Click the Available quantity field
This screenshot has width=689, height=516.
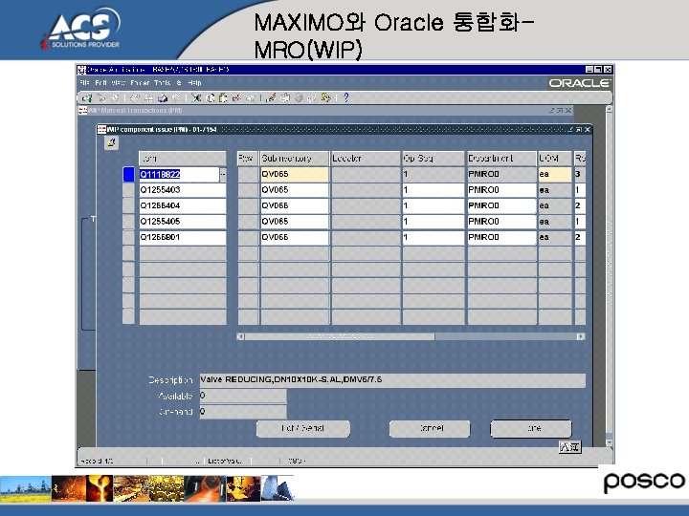[x=243, y=396]
